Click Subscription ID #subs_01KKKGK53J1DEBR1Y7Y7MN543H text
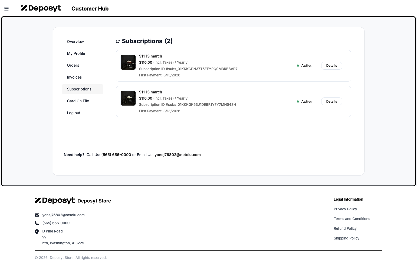Image resolution: width=417 pixels, height=260 pixels. coord(188,104)
